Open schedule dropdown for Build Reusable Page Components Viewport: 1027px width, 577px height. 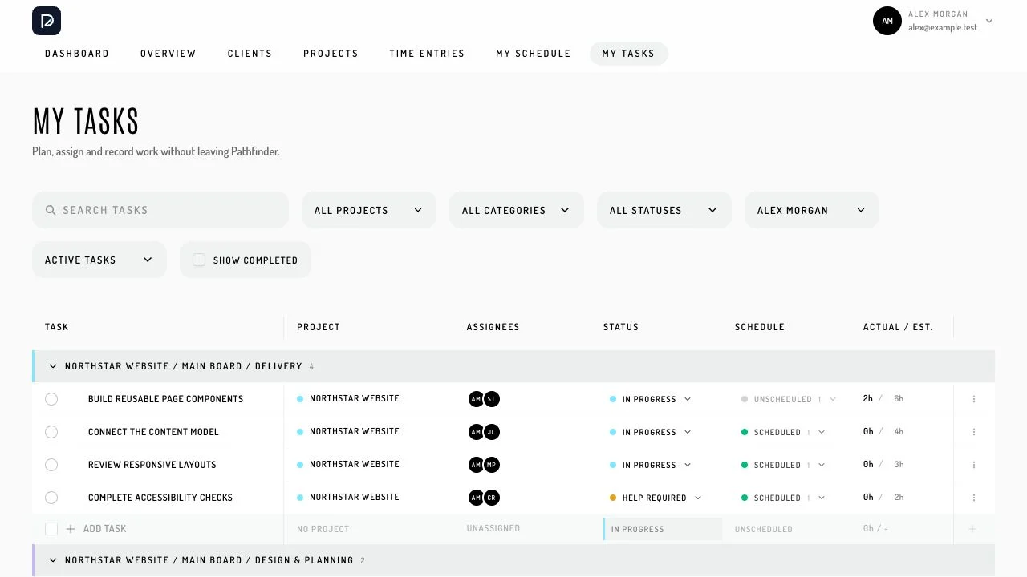(789, 399)
